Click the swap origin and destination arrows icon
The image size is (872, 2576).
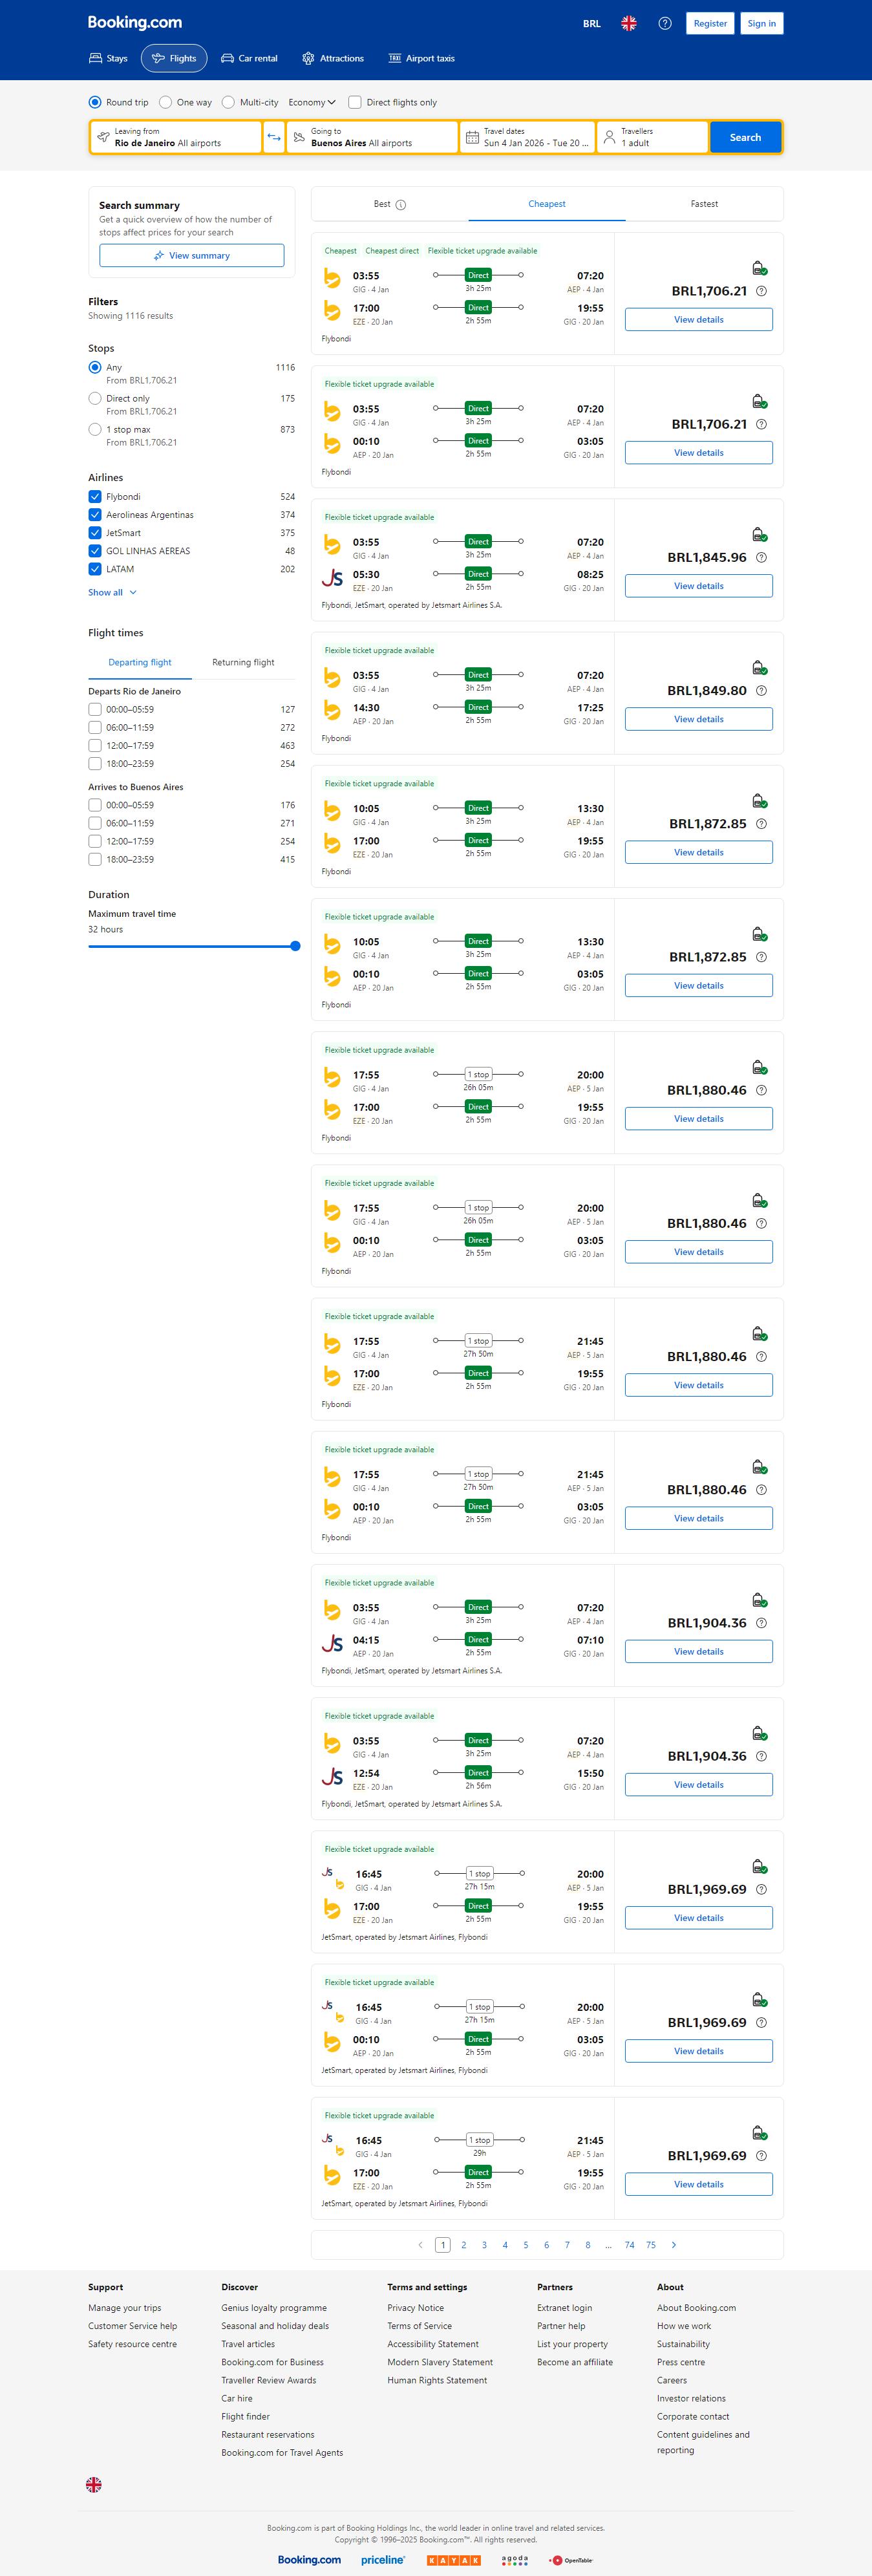click(274, 137)
